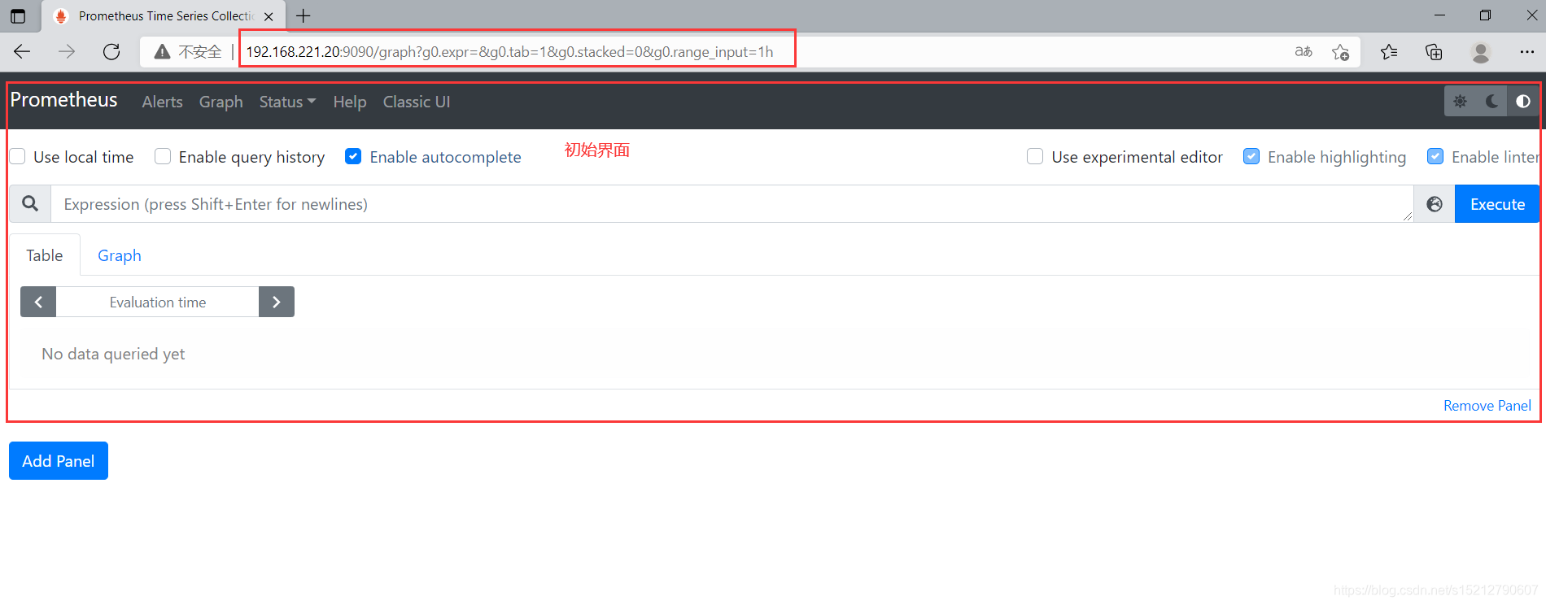
Task: Select the Graph panel tab
Action: [x=120, y=255]
